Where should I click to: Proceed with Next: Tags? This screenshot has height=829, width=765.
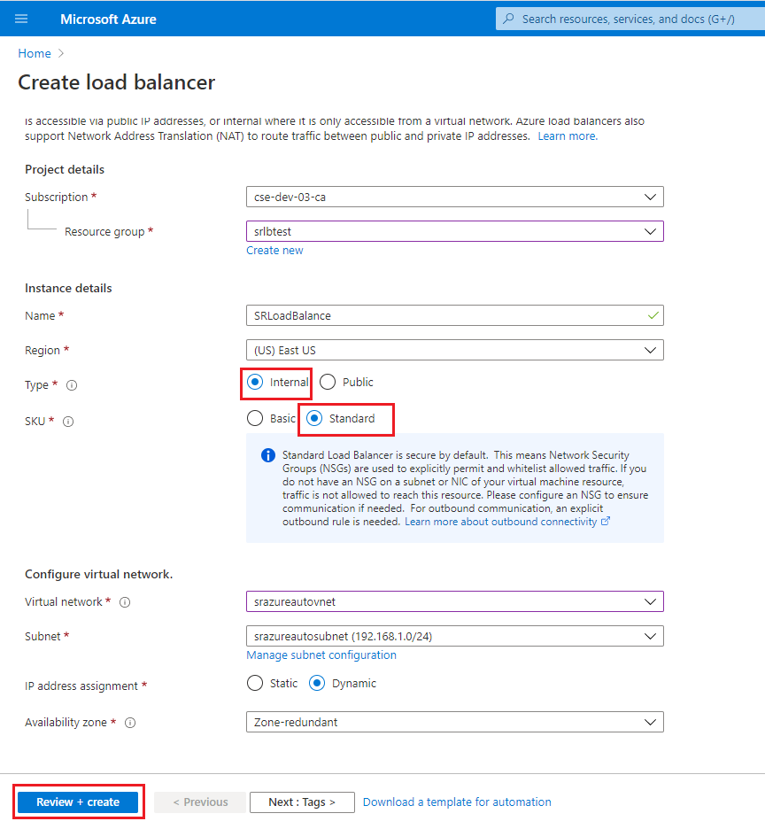click(x=302, y=802)
